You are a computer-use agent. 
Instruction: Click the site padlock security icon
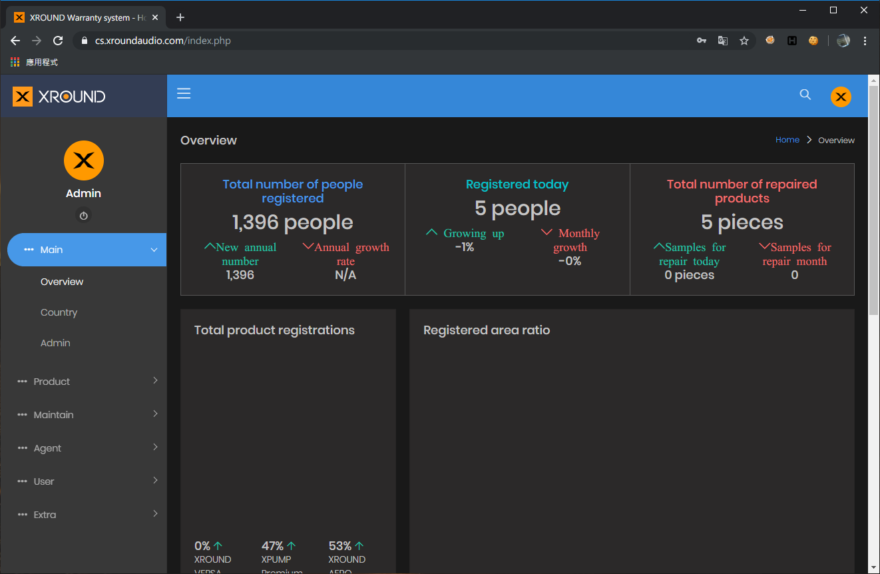(x=85, y=41)
